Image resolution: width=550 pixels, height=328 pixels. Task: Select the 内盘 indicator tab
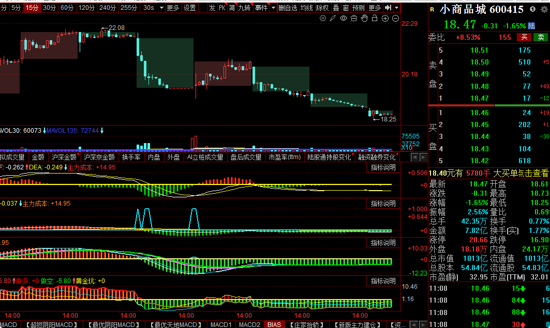(154, 157)
